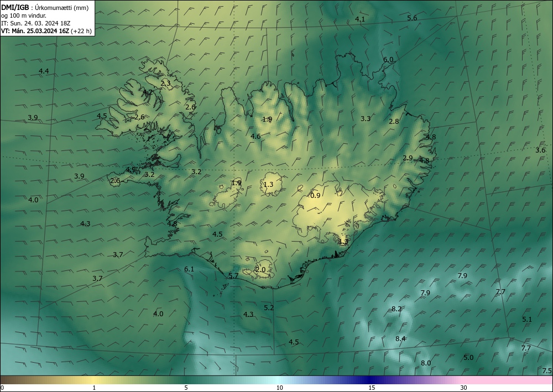Viewport: 553px width, 392px height.
Task: Click the map value 7.5 in the bottom-right corner
Action: point(547,370)
